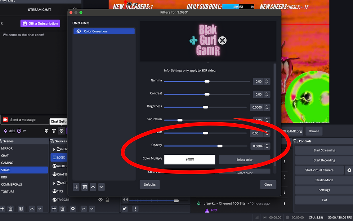This screenshot has height=221, width=353.
Task: Increase Gamma value with stepper arrow
Action: [x=267, y=80]
